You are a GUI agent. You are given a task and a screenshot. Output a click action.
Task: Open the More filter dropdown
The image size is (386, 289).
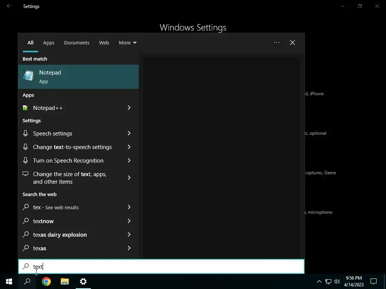(127, 43)
